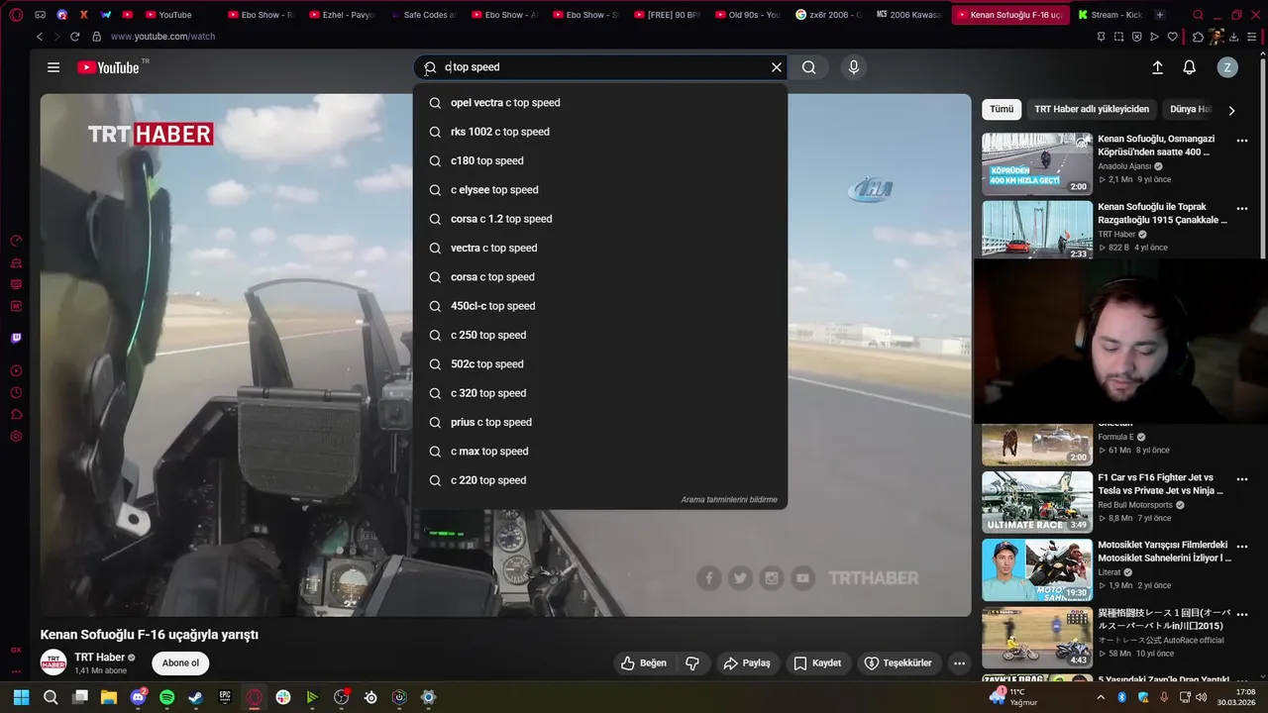Open the account avatar menu
The width and height of the screenshot is (1268, 713).
(x=1227, y=67)
